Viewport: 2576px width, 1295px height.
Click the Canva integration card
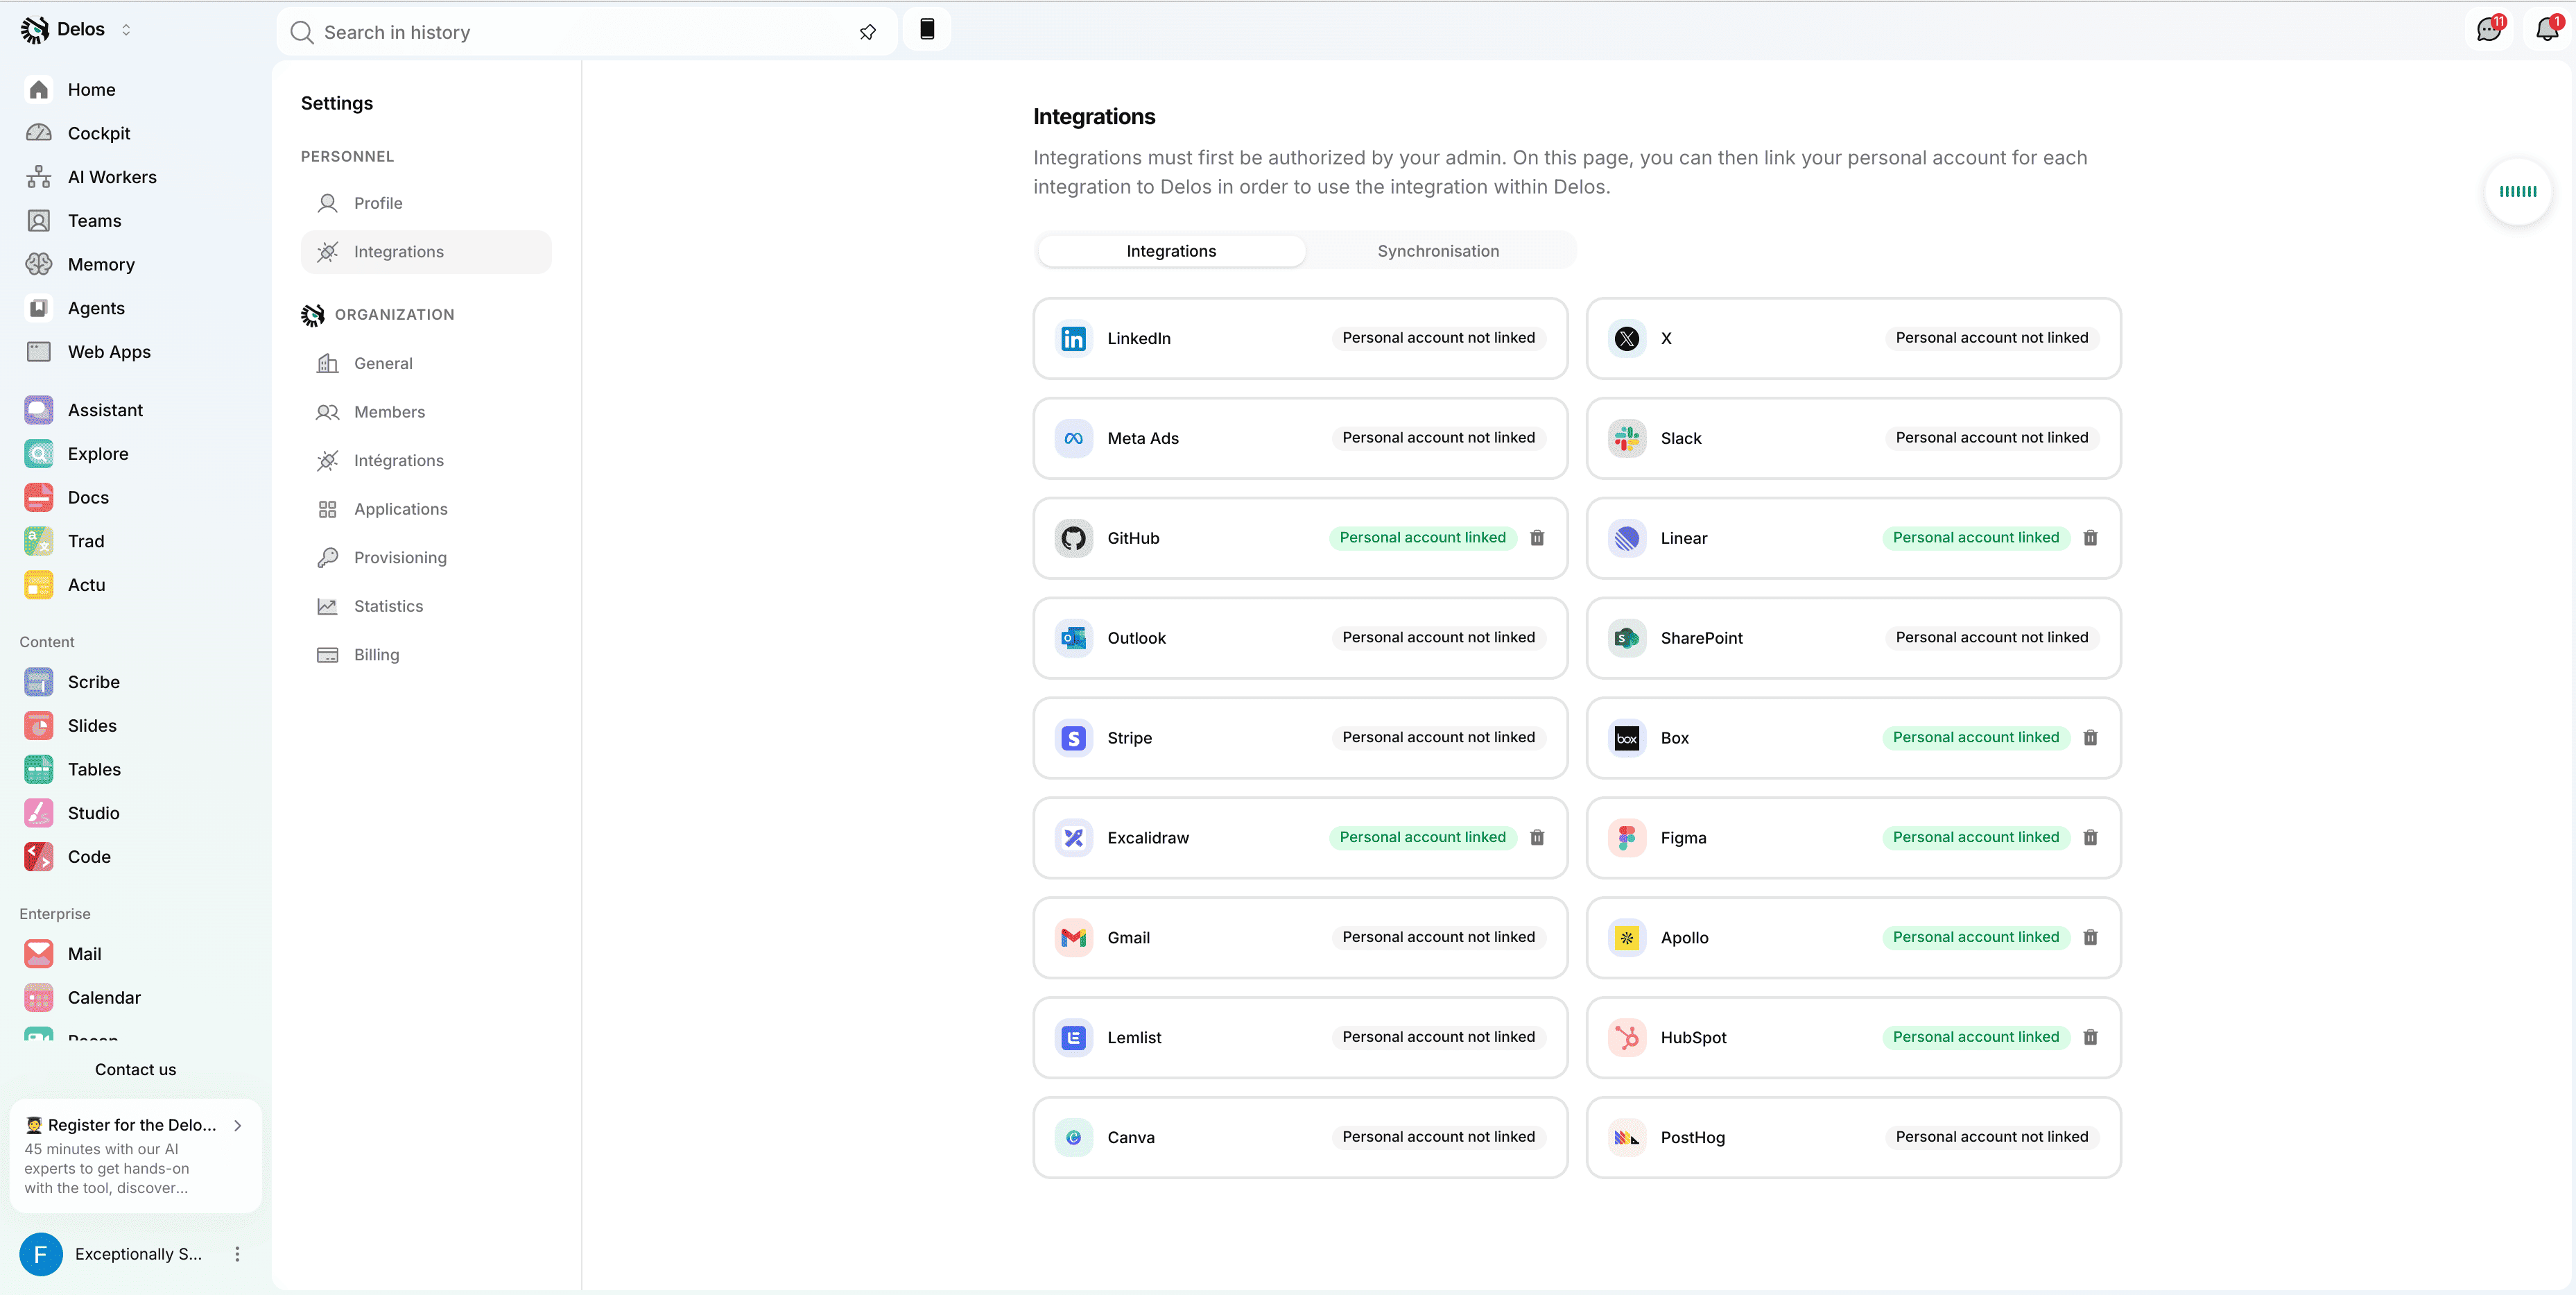(x=1300, y=1137)
